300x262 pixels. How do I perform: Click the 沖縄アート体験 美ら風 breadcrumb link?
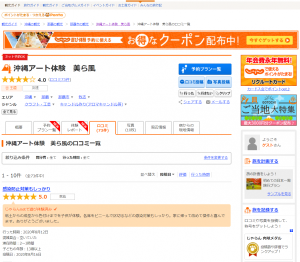click(112, 24)
